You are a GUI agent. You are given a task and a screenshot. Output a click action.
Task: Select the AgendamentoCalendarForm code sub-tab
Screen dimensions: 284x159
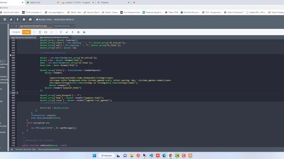pyautogui.click(x=24, y=38)
